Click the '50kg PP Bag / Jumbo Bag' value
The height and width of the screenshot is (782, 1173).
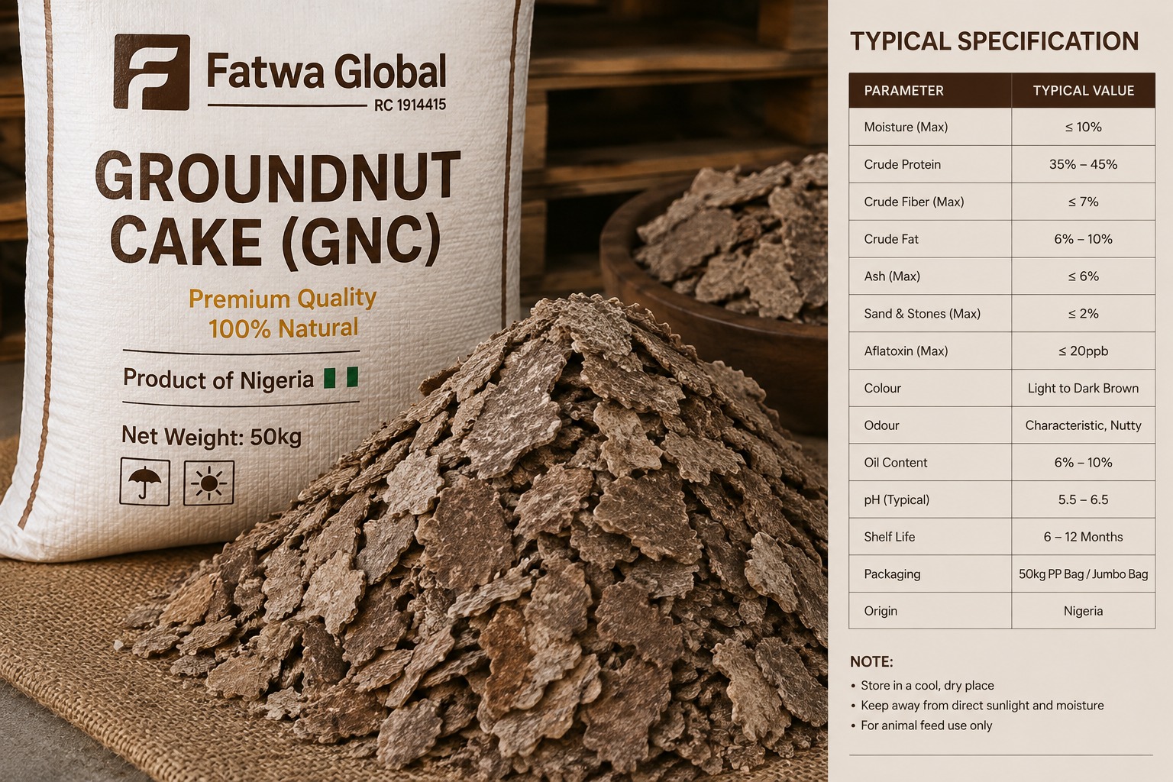[x=1083, y=574]
